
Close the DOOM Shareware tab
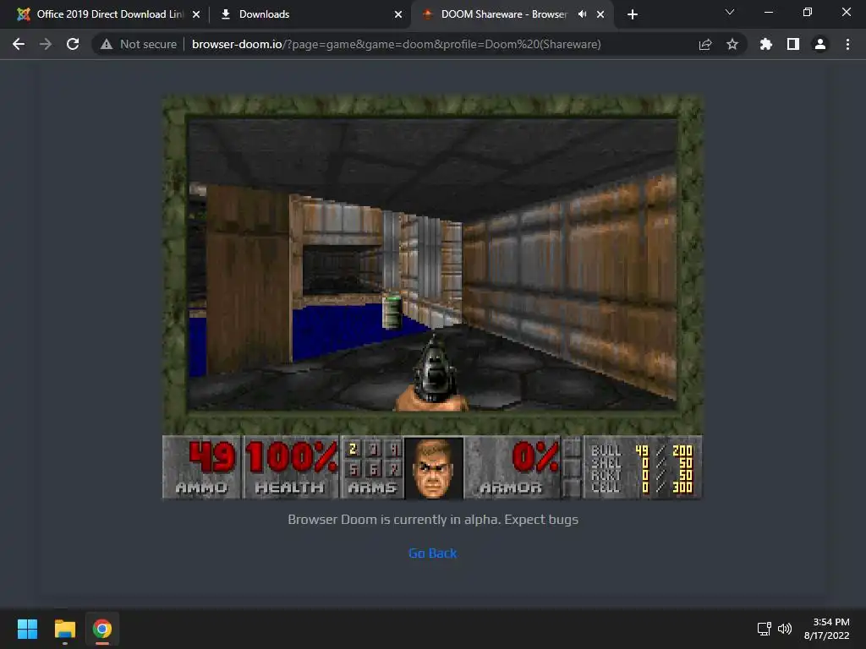[600, 14]
